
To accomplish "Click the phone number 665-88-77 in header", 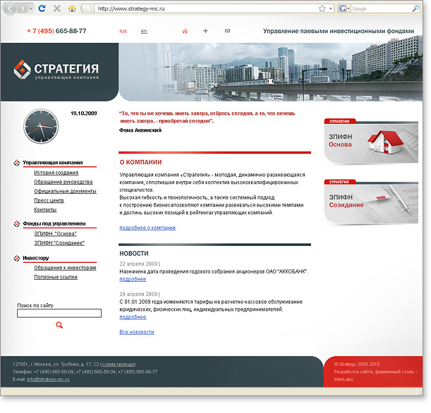I will [x=71, y=31].
